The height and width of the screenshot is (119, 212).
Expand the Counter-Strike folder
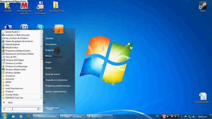pyautogui.click(x=12, y=95)
